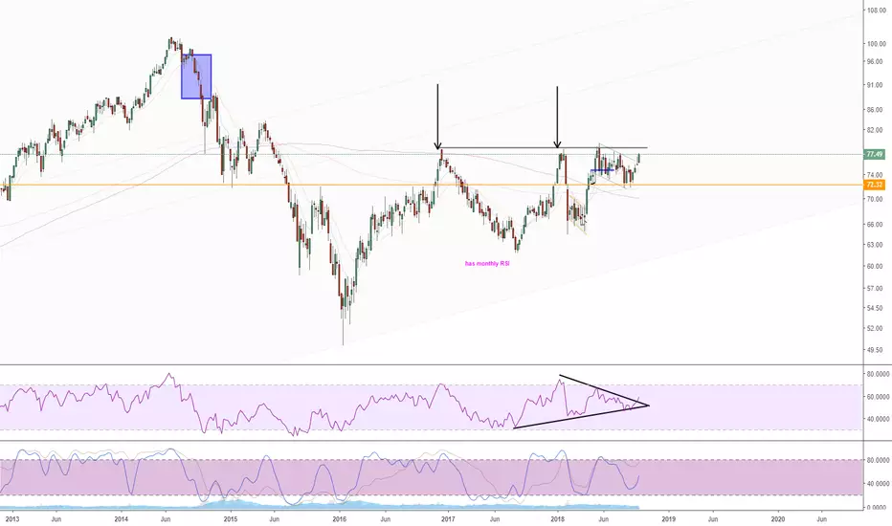Select the black horizontal resistance line near 79
Viewport: 892px width, 526px height.
[x=544, y=148]
